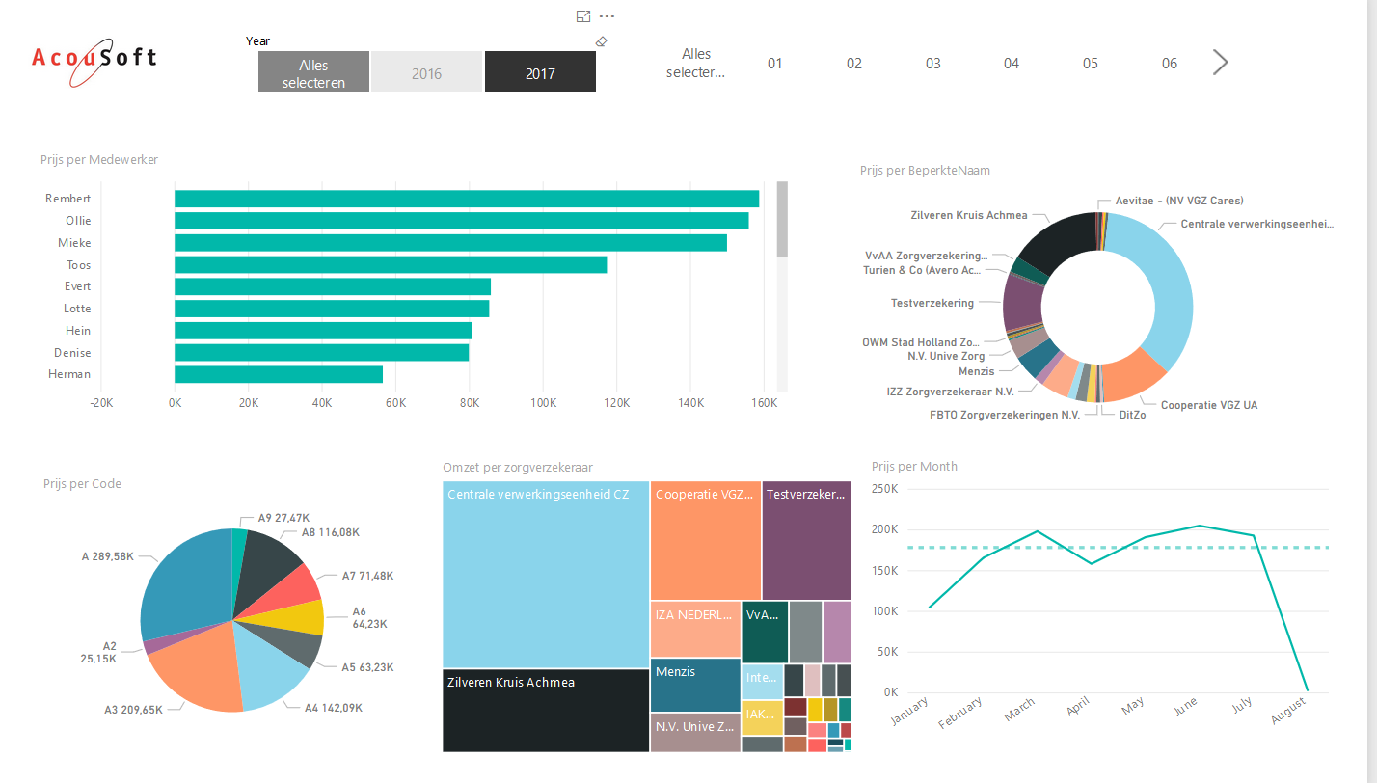
Task: Select Toos's bar in the Medewerker chart
Action: pyautogui.click(x=391, y=264)
